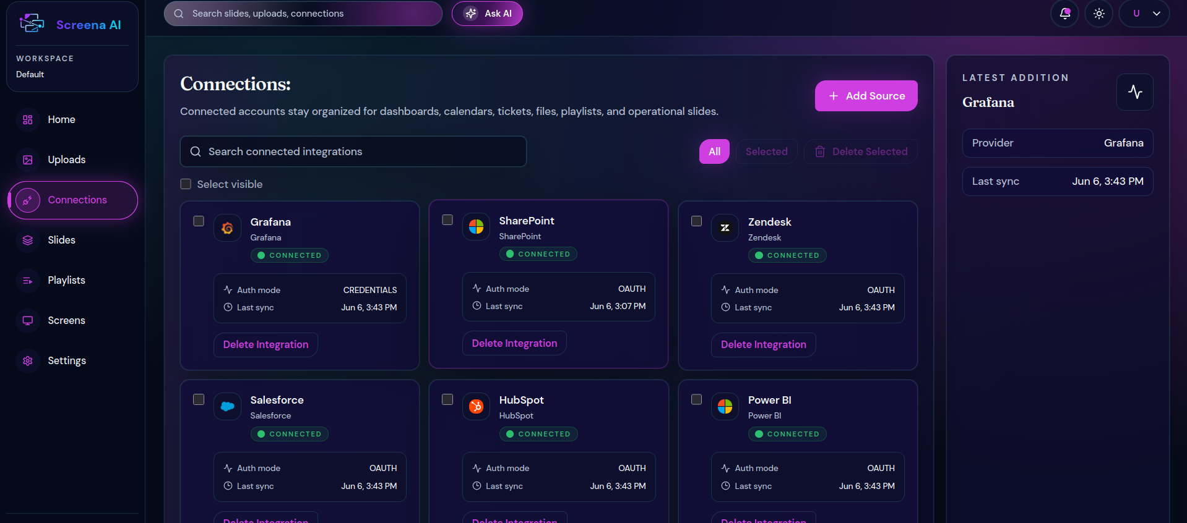This screenshot has height=523, width=1187.
Task: Click the plus icon on Add Source
Action: 834,96
